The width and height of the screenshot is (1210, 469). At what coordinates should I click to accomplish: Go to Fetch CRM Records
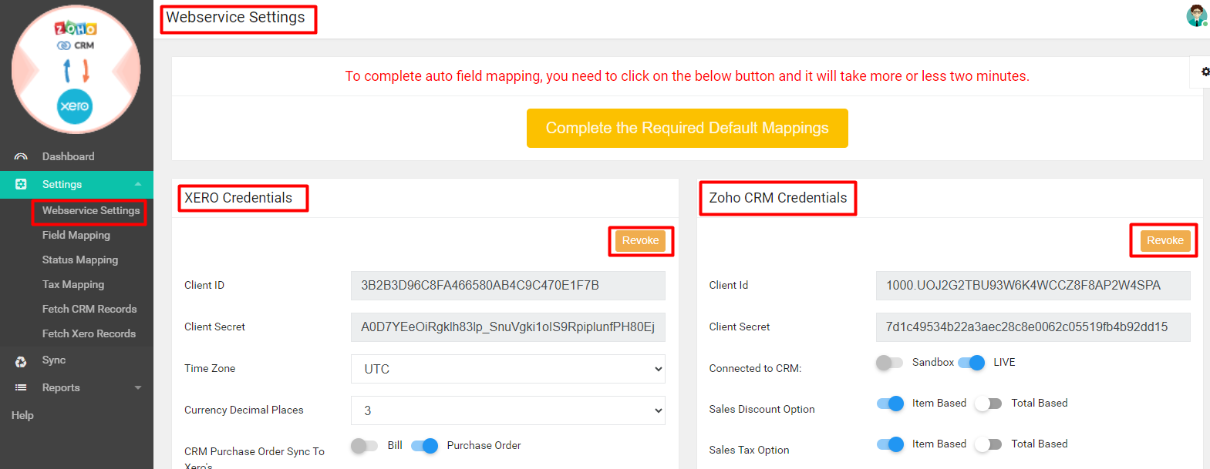pos(89,309)
